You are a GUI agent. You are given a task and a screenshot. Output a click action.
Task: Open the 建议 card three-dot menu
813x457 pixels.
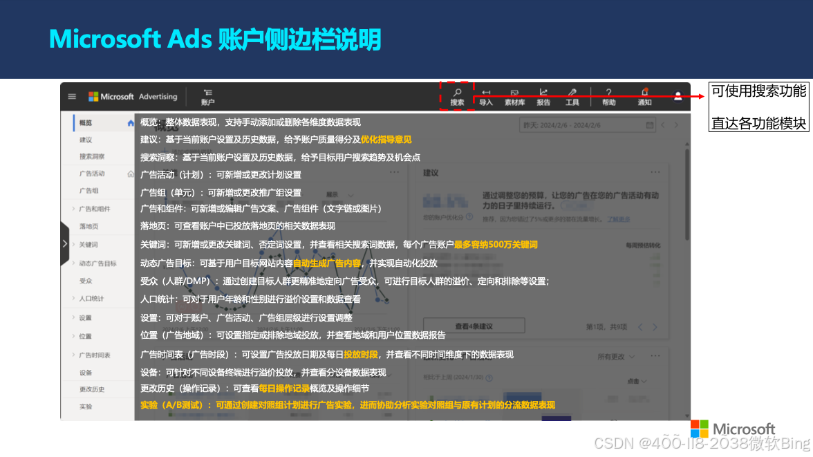655,172
